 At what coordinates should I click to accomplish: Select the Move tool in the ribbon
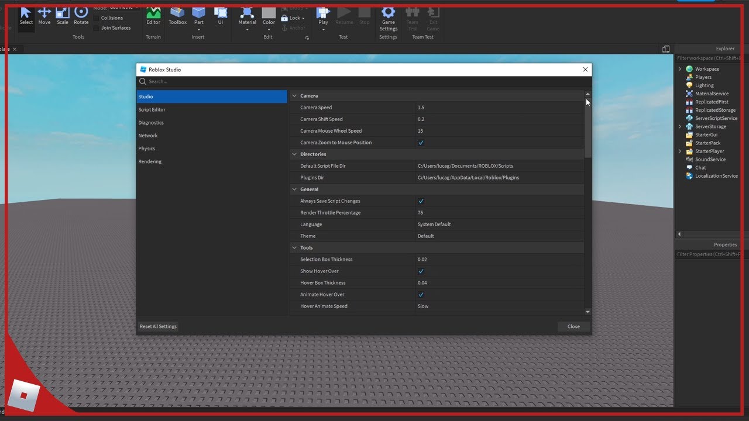pyautogui.click(x=44, y=15)
